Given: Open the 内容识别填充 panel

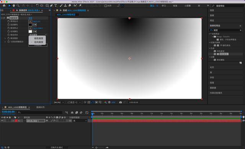Looking at the screenshot, I should (216, 93).
